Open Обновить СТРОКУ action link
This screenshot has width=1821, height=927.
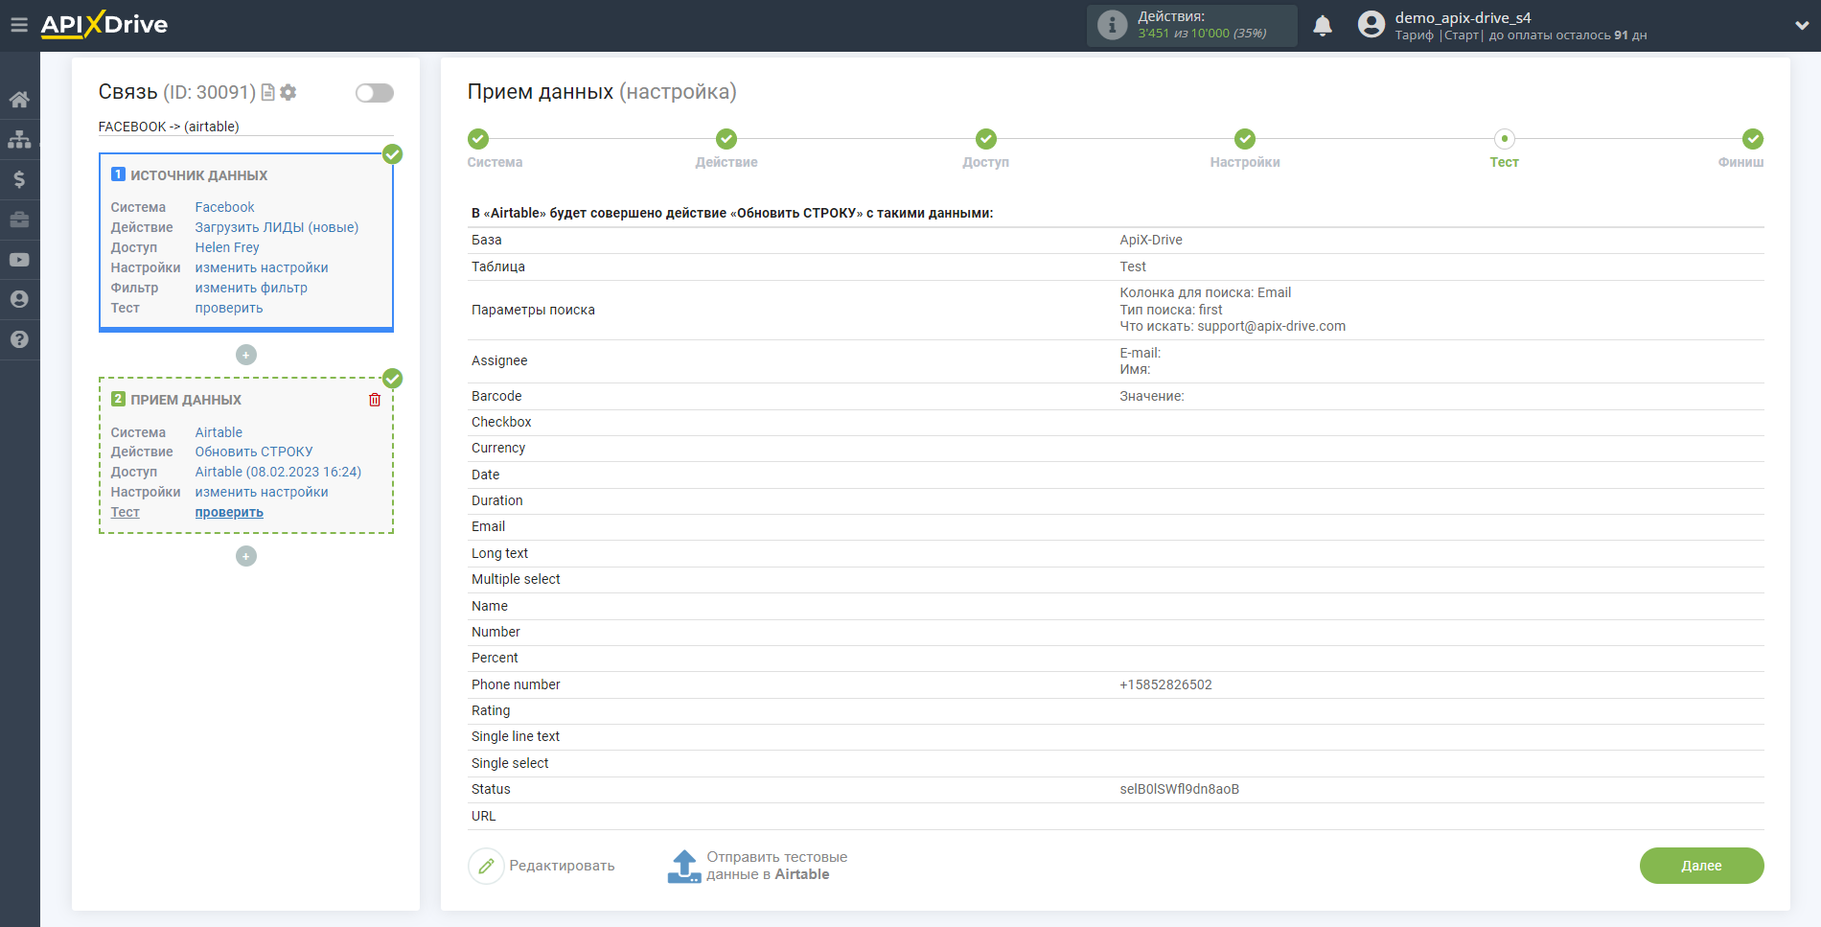point(254,452)
